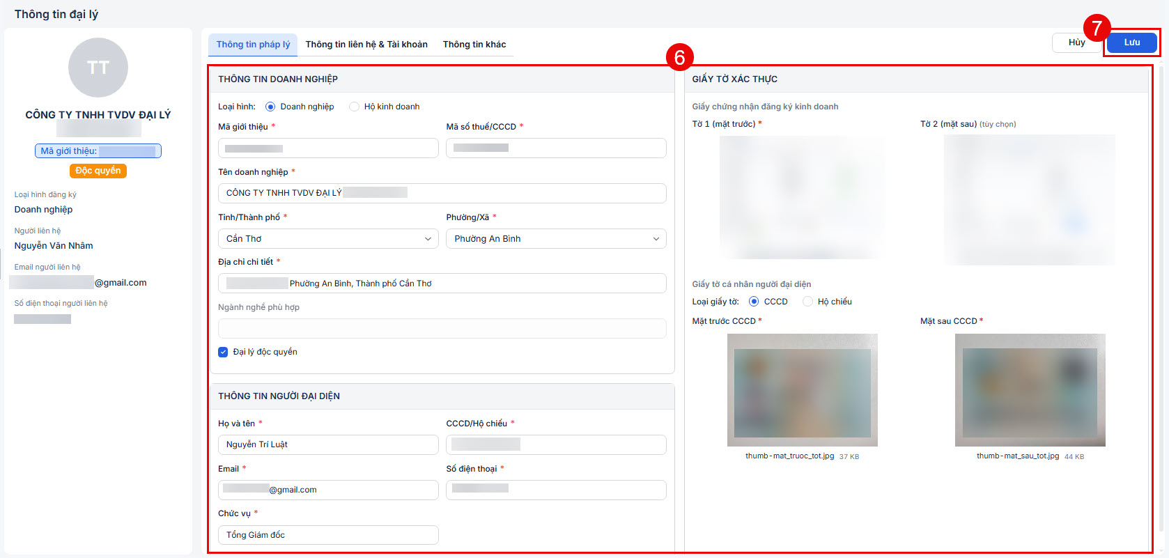The height and width of the screenshot is (558, 1169).
Task: Choose CCCD as document type
Action: 754,302
